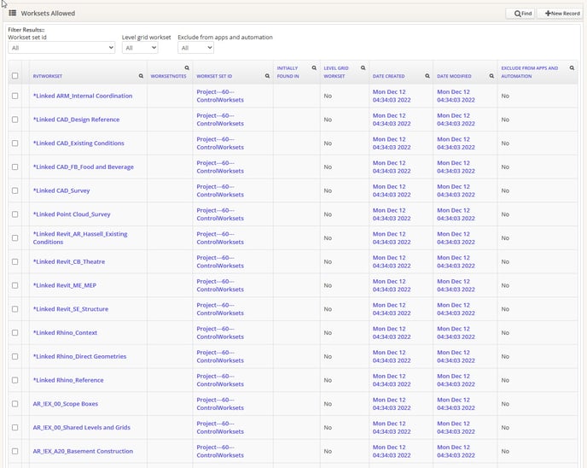Check the AR_IEX_00_Scope Boxes row checkbox

click(x=15, y=404)
